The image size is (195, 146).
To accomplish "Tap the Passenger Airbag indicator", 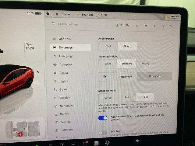I will [x=173, y=17].
